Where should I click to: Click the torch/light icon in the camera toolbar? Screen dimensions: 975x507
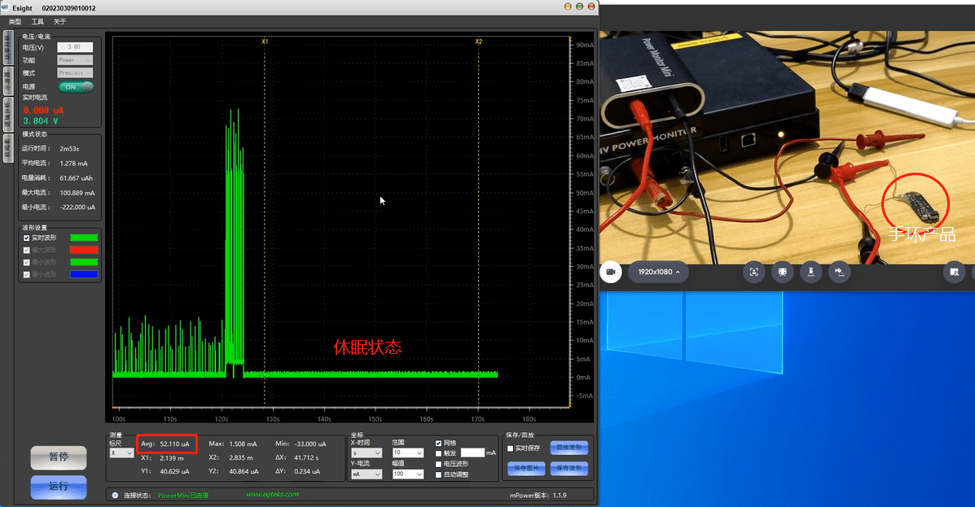point(840,273)
